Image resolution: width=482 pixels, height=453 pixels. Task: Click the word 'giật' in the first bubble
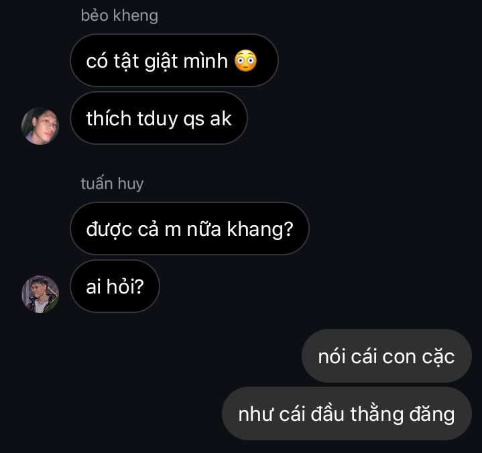[161, 61]
